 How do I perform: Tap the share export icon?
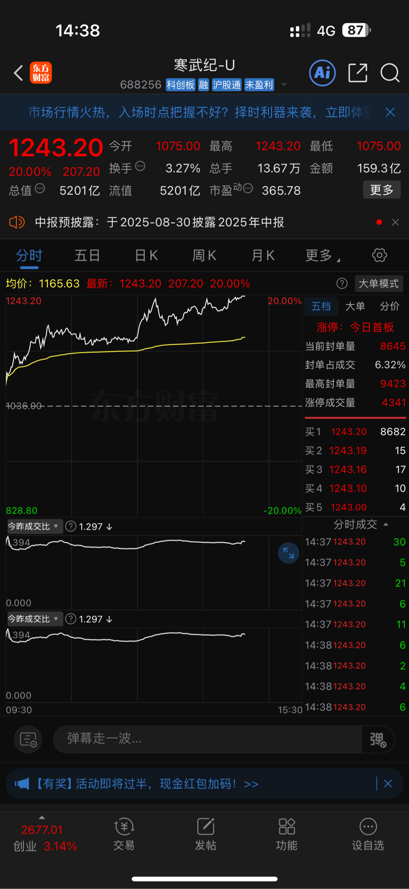[x=358, y=73]
